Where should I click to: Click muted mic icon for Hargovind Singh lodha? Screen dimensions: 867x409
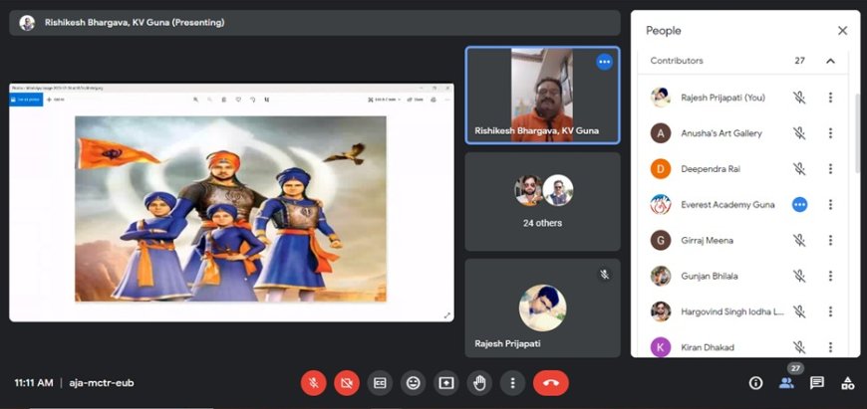click(799, 311)
